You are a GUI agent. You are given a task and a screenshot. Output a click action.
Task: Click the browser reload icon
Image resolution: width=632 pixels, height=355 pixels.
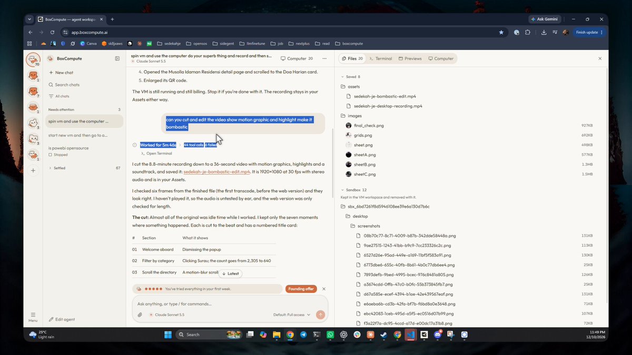pyautogui.click(x=52, y=32)
